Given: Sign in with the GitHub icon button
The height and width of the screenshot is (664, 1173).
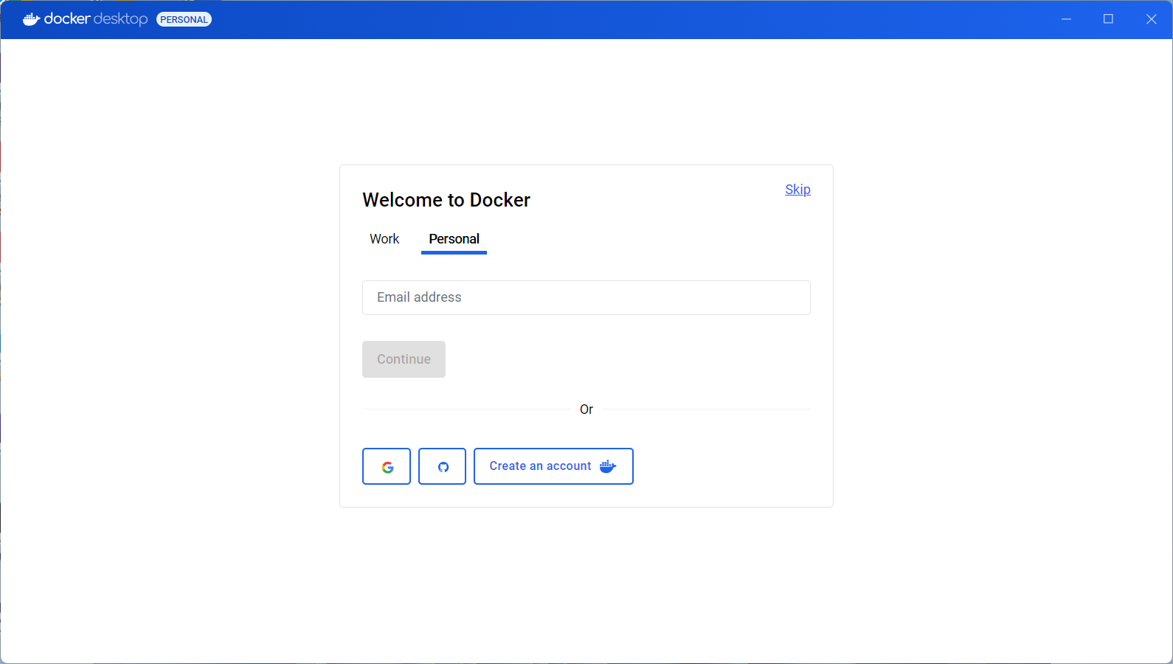Looking at the screenshot, I should [443, 466].
